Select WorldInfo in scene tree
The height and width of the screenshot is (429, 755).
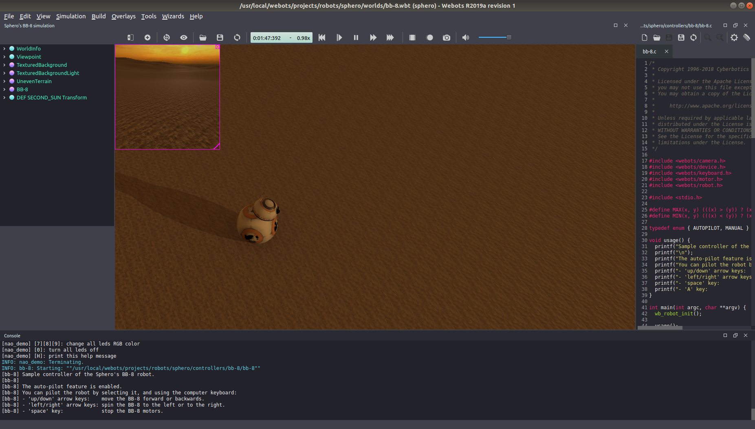click(x=29, y=48)
